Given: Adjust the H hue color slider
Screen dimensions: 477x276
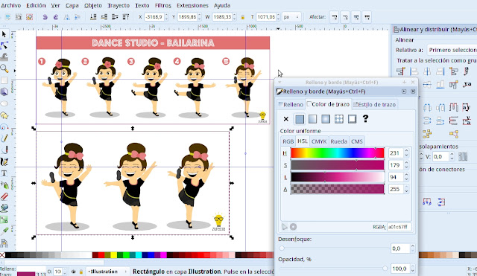Looking at the screenshot, I should (338, 153).
